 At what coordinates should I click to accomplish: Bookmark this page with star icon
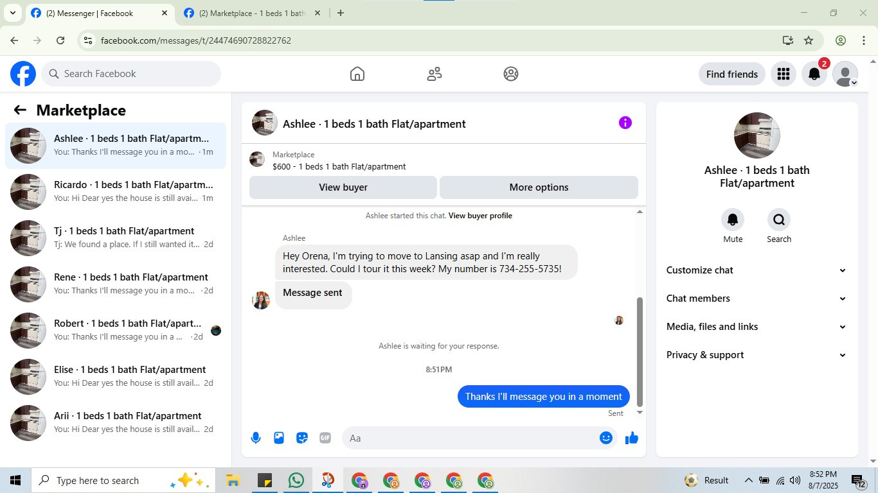pyautogui.click(x=809, y=40)
